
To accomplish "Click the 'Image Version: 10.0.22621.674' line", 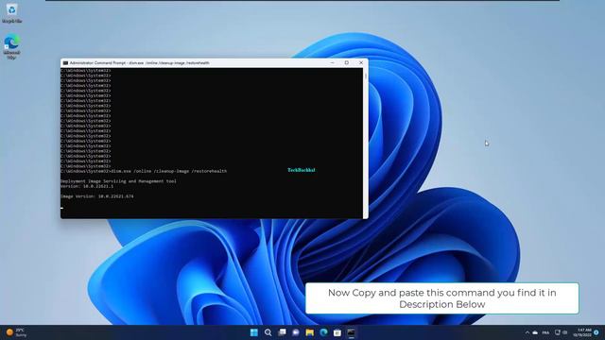I will pyautogui.click(x=96, y=196).
